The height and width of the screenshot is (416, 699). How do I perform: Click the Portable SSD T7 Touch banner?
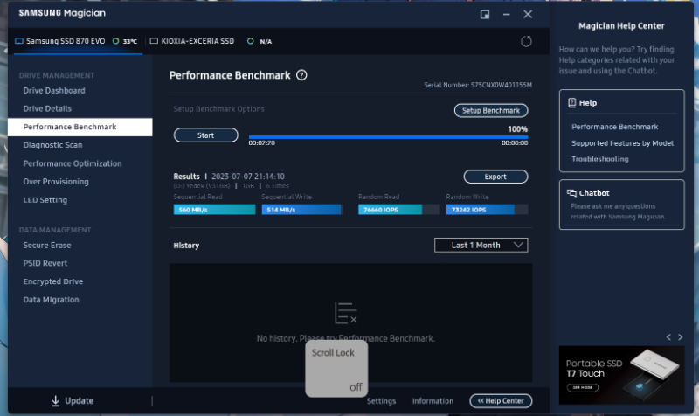click(x=620, y=371)
